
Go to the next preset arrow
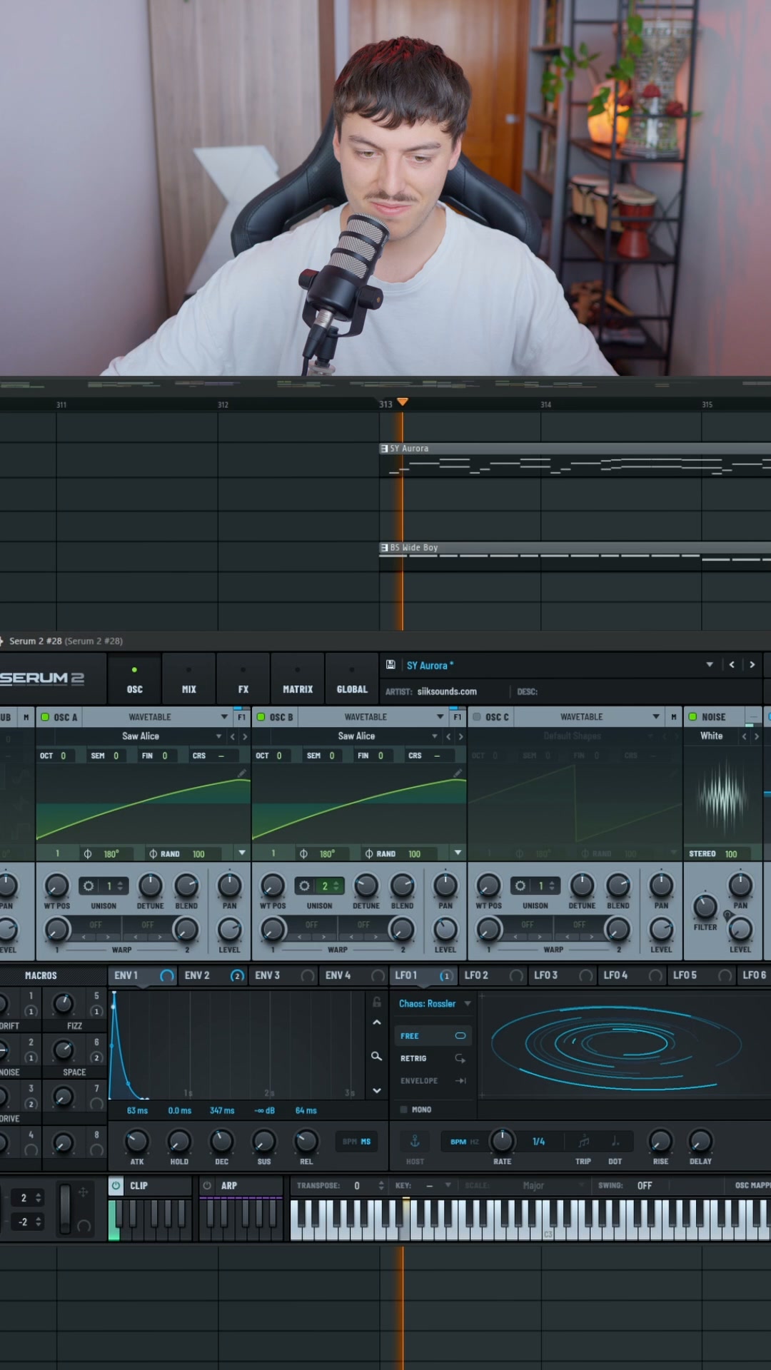point(752,664)
